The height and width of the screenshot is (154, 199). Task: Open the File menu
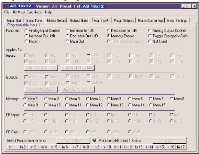coord(7,12)
